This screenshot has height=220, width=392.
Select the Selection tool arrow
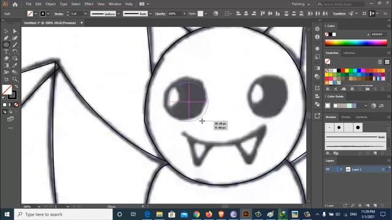click(6, 31)
